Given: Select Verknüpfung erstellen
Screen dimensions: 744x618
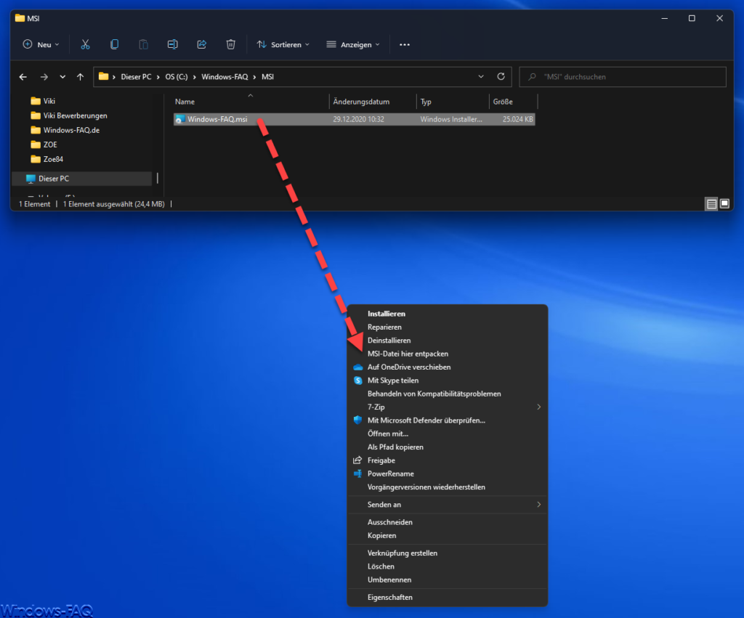Looking at the screenshot, I should click(448, 553).
